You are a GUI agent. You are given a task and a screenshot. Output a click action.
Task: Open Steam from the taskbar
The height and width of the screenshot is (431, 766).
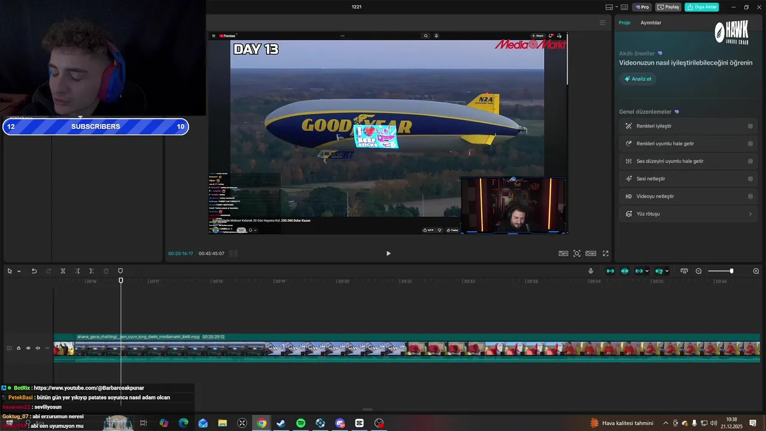(281, 423)
